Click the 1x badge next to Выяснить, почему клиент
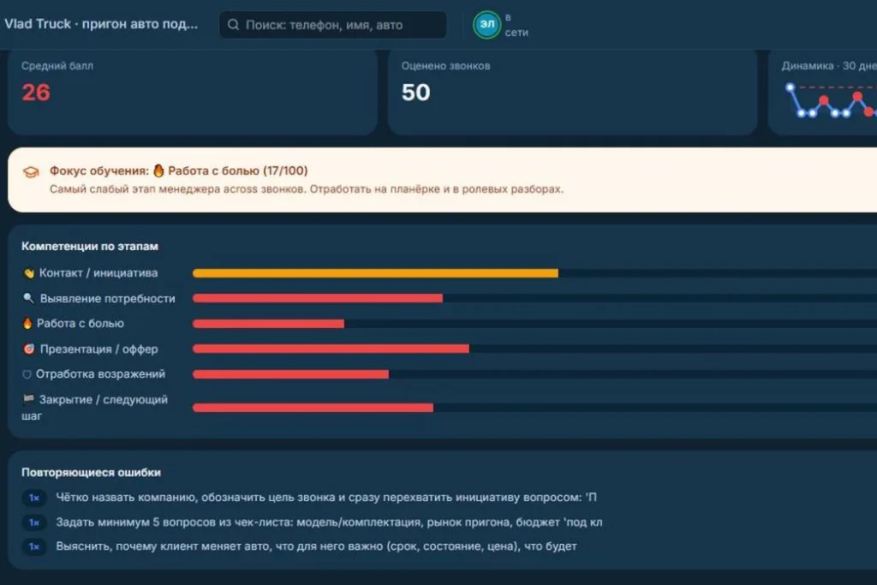 pyautogui.click(x=34, y=546)
